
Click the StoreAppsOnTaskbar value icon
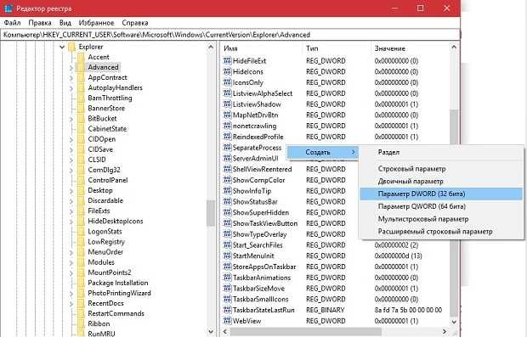(x=227, y=267)
